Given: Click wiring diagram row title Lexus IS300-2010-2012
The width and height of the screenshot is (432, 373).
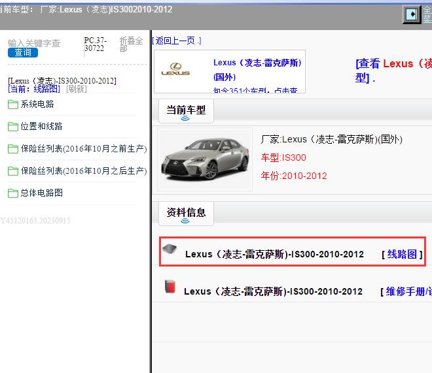Looking at the screenshot, I should coord(274,255).
